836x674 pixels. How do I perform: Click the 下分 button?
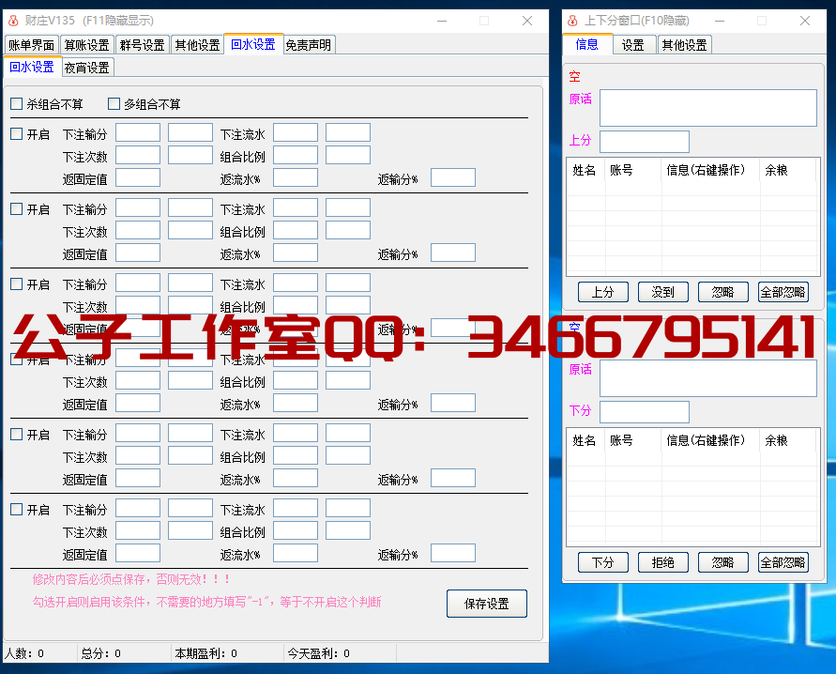[x=603, y=562]
